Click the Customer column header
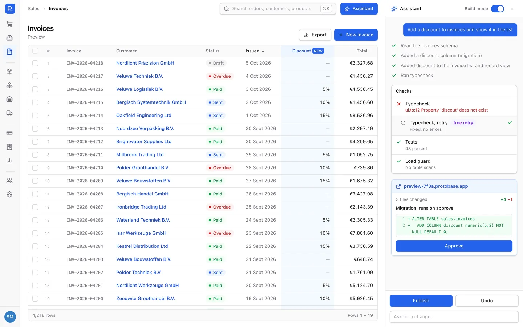The image size is (523, 327). click(x=126, y=51)
